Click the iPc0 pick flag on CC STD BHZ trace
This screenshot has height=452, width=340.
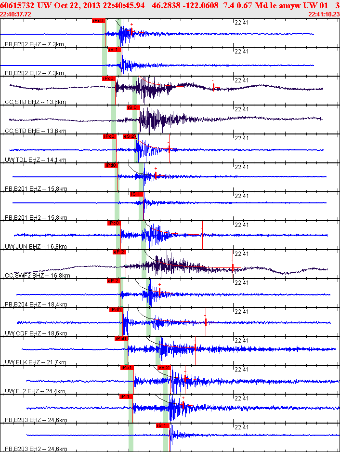pyautogui.click(x=109, y=79)
